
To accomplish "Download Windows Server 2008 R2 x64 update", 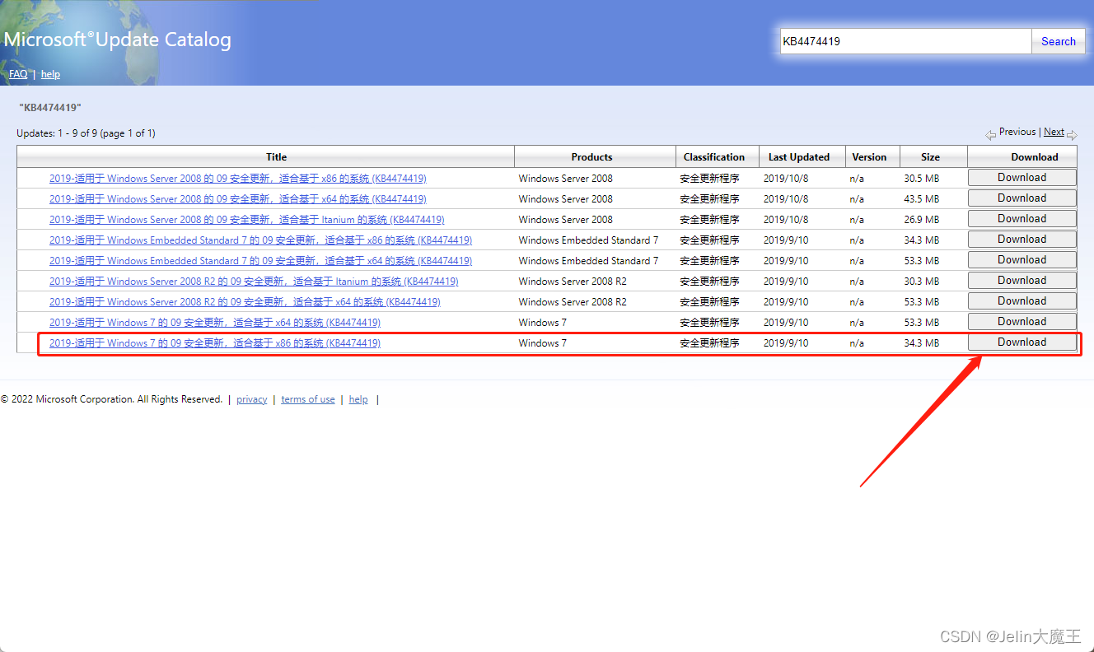I will click(x=1022, y=301).
